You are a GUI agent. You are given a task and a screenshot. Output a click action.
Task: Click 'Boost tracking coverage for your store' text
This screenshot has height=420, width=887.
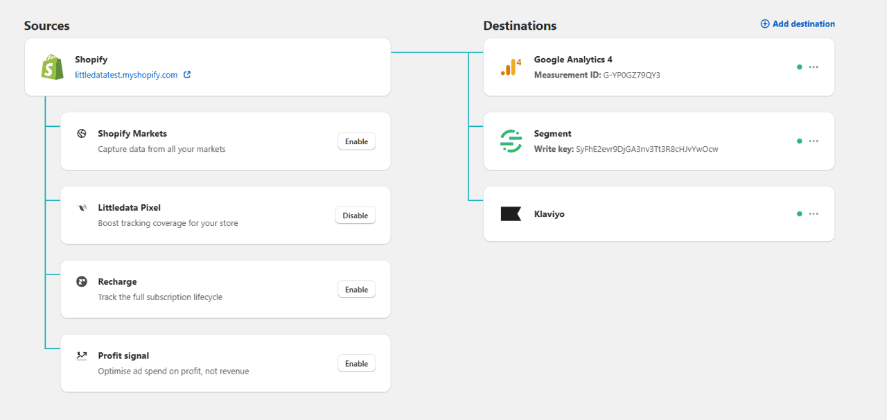pyautogui.click(x=168, y=223)
